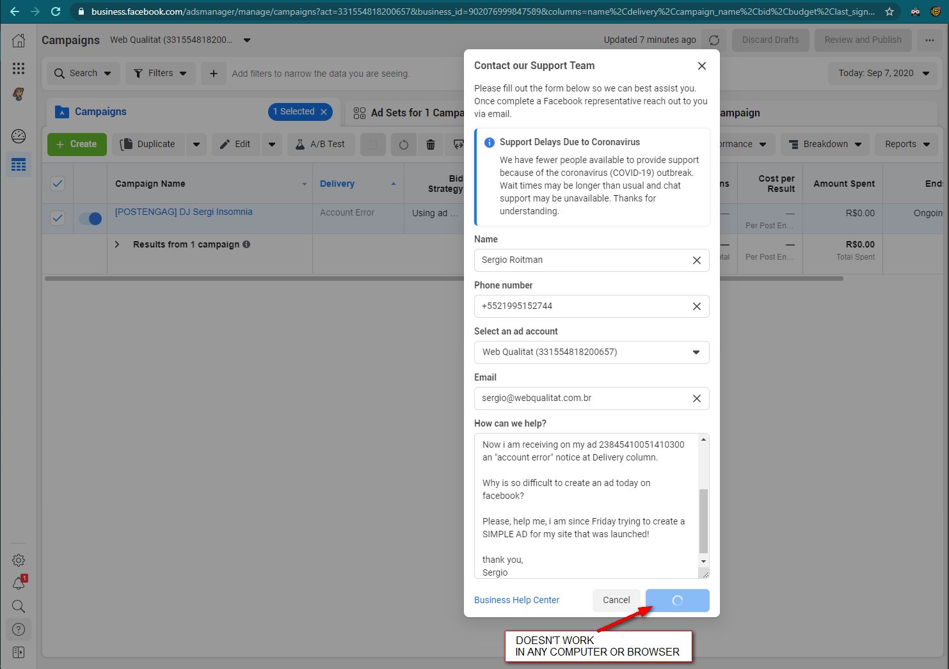Click the business profile avatar in sidebar
Viewport: 949px width, 669px height.
[x=19, y=94]
